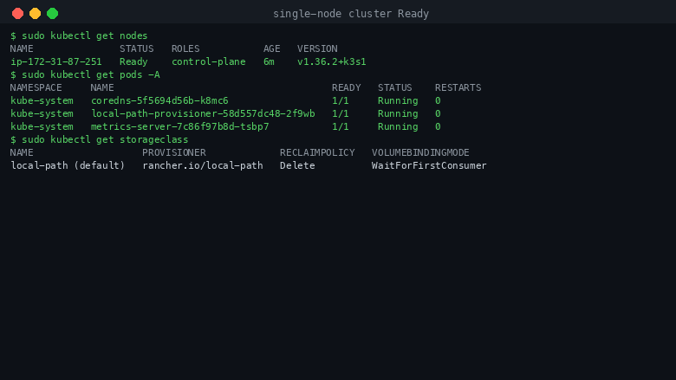Click the red close window button
Image resolution: width=676 pixels, height=380 pixels.
click(17, 14)
